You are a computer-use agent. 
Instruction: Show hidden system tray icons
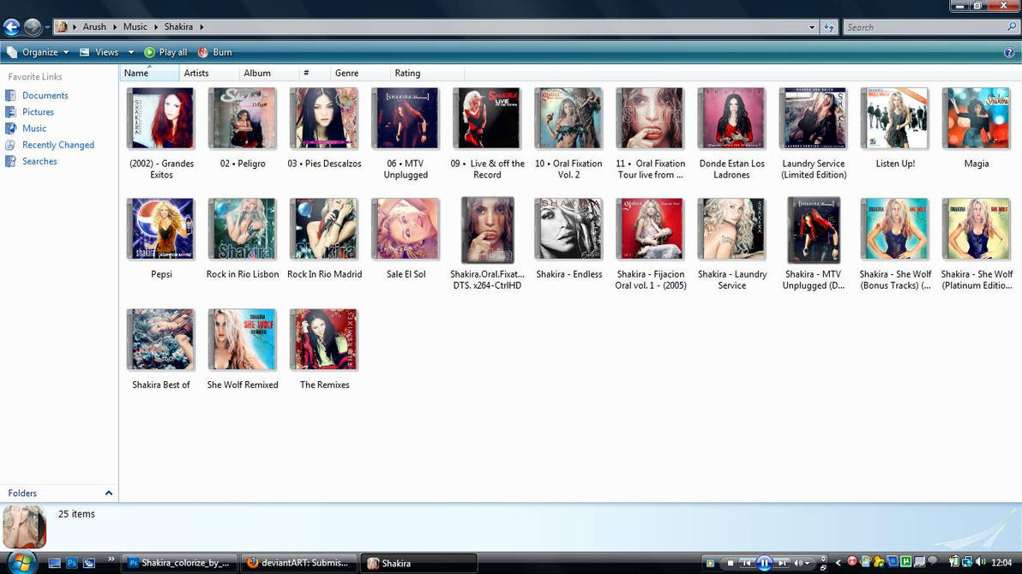coord(839,563)
